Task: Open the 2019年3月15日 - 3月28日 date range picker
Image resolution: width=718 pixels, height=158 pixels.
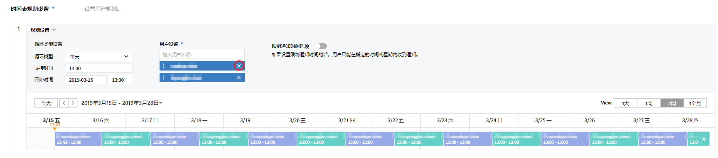Action: click(x=122, y=103)
